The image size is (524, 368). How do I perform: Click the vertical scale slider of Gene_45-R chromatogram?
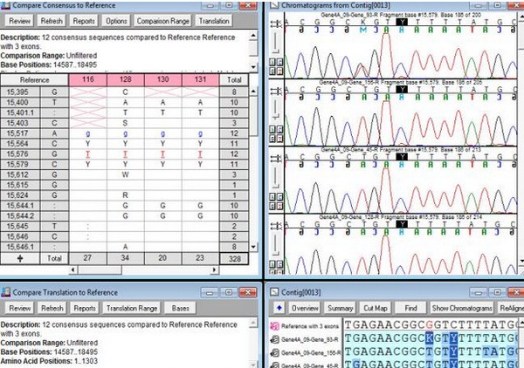pyautogui.click(x=276, y=177)
